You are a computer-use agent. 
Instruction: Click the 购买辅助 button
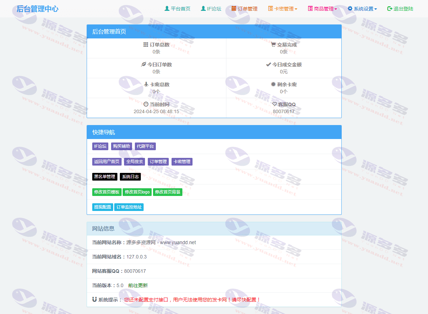click(x=122, y=146)
